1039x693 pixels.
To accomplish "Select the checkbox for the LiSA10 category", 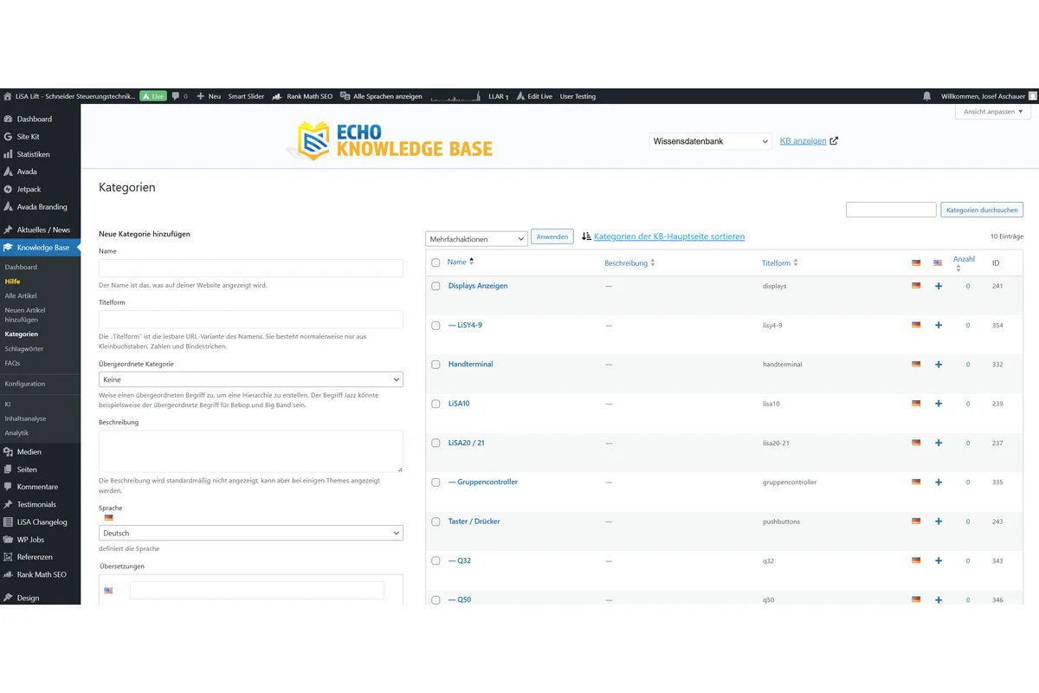I will tap(436, 404).
